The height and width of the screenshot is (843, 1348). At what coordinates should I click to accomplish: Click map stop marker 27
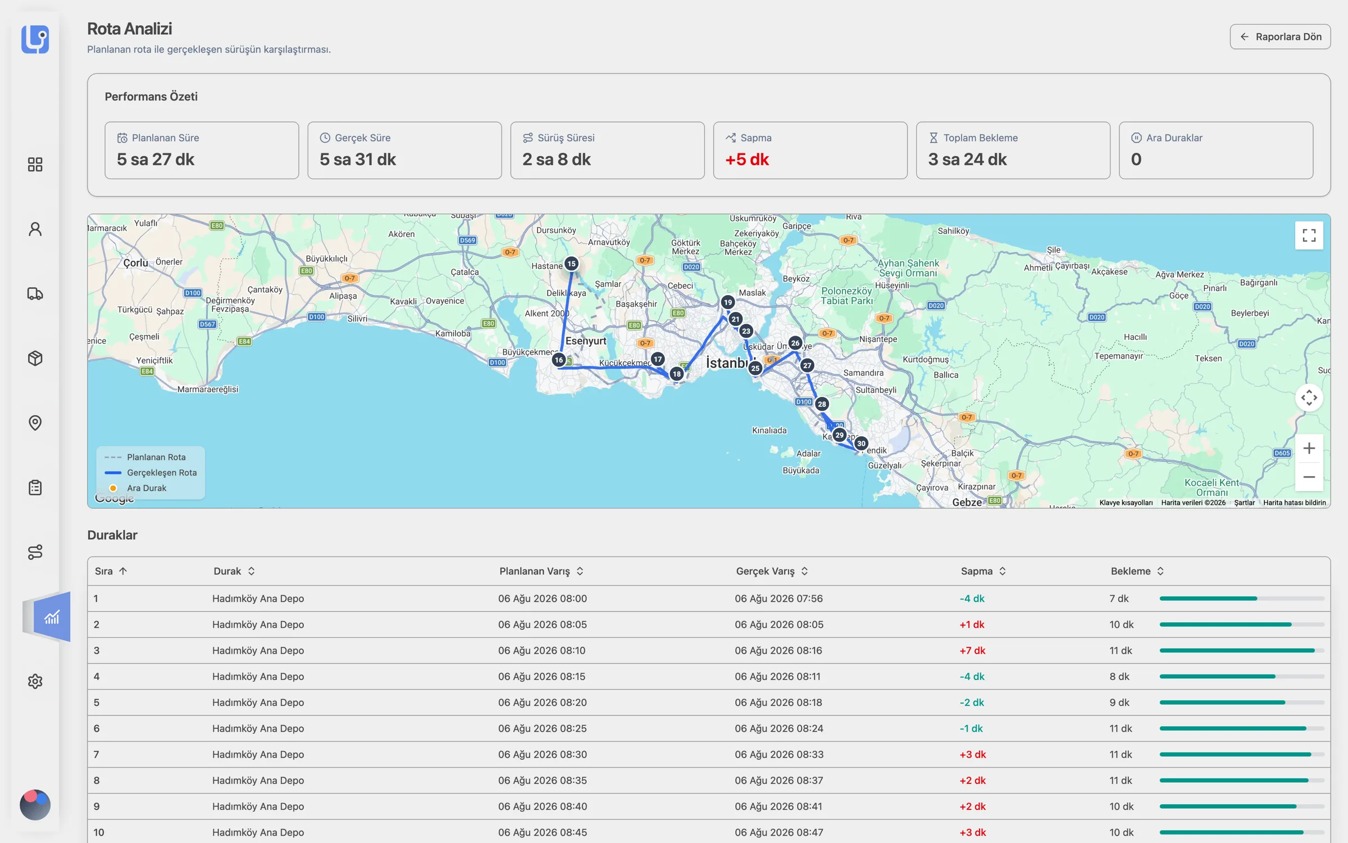[x=807, y=365]
